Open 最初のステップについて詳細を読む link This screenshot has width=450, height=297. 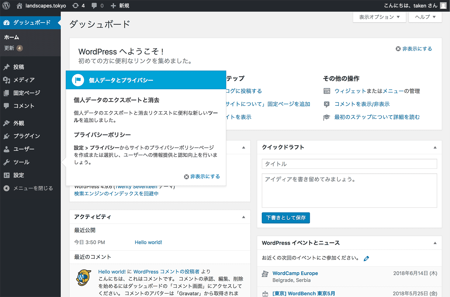click(377, 117)
